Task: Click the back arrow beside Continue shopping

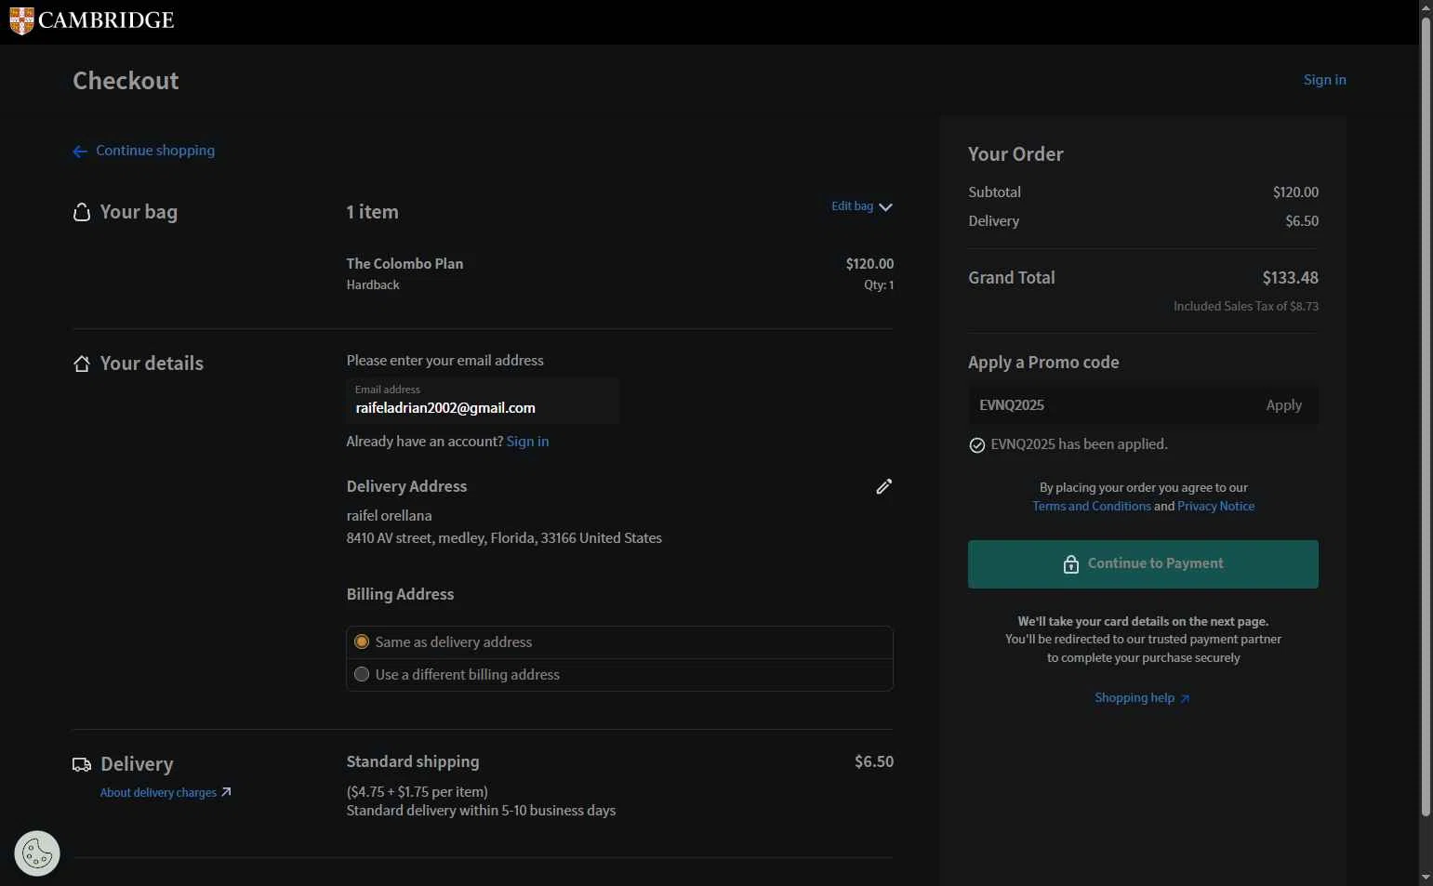Action: (x=80, y=152)
